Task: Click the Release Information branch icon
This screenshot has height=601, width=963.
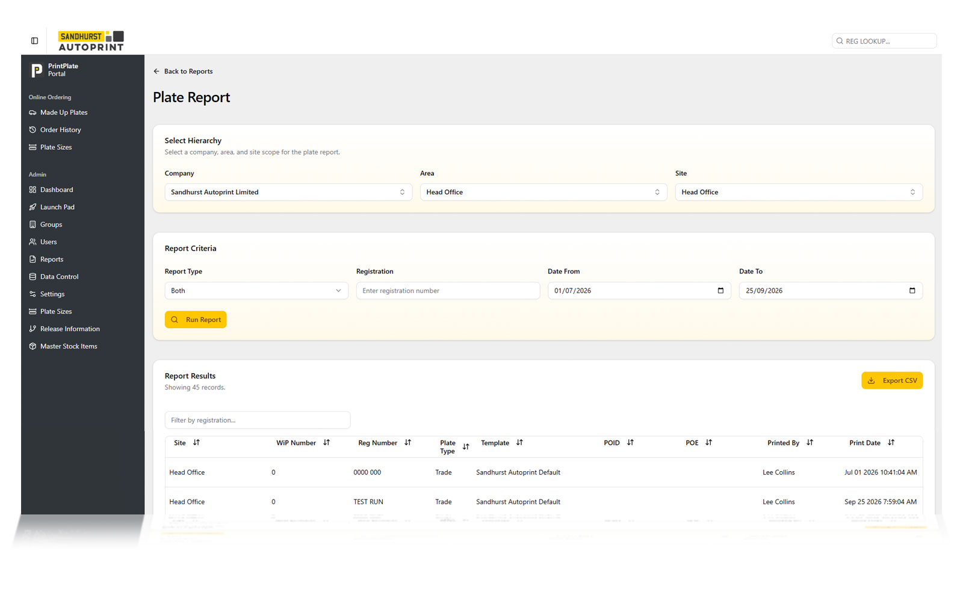Action: click(33, 329)
